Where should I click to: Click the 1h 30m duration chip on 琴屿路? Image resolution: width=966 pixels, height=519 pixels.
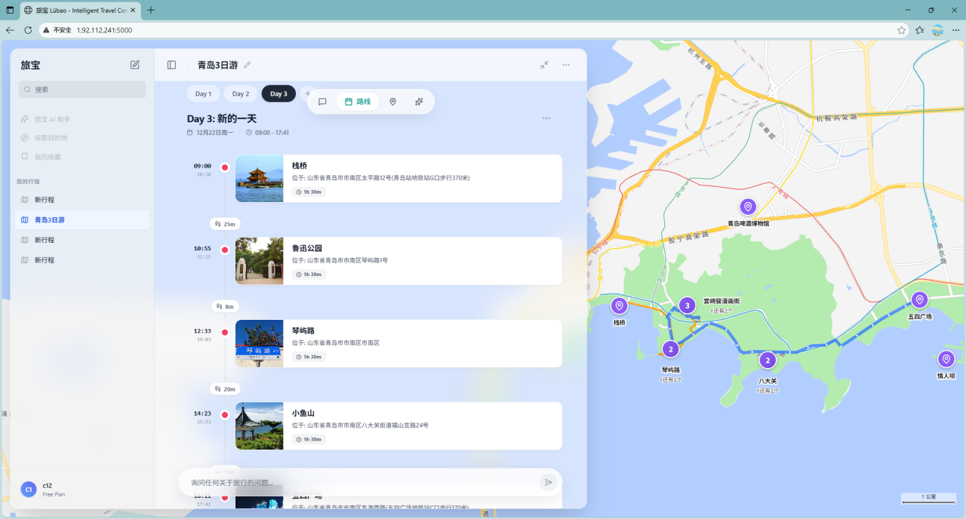[309, 357]
